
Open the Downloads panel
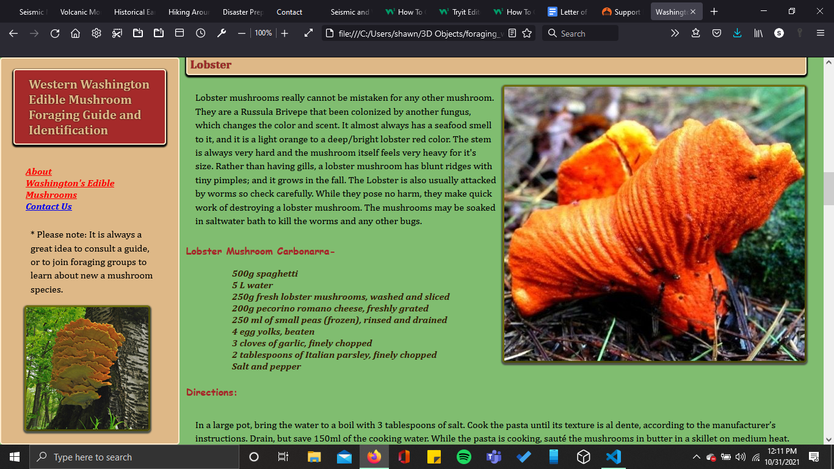click(738, 34)
